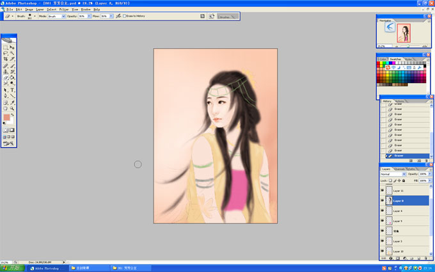Select the Rectangular Marquee tool
This screenshot has height=272, width=435.
[5, 47]
